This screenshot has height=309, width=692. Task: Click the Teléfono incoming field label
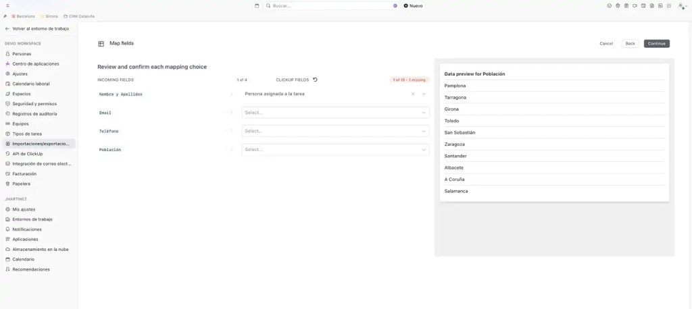(109, 132)
